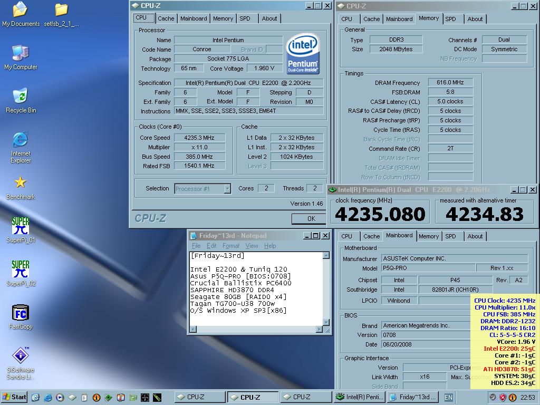Click the 22:53 system clock

527,398
